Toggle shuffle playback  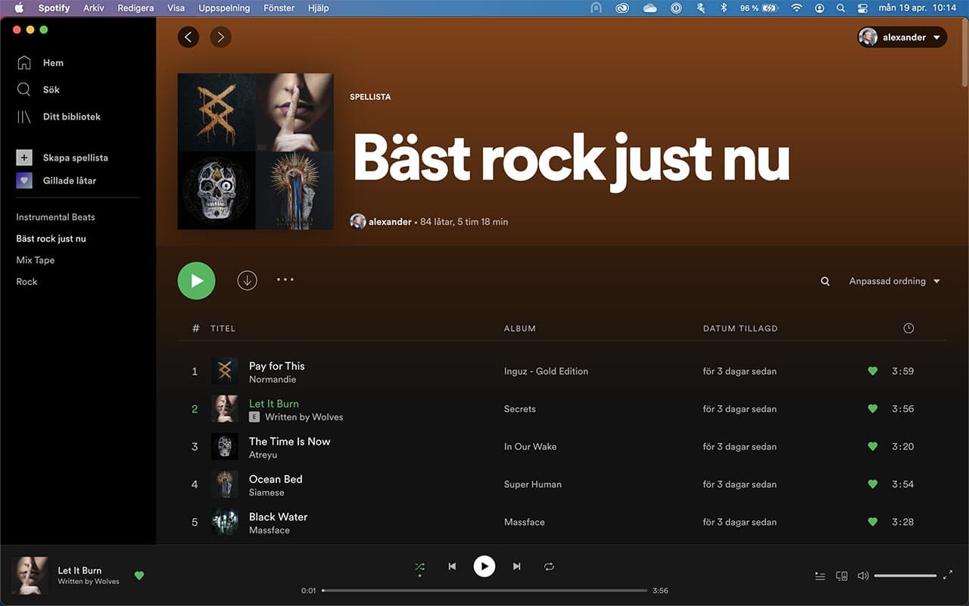(419, 567)
